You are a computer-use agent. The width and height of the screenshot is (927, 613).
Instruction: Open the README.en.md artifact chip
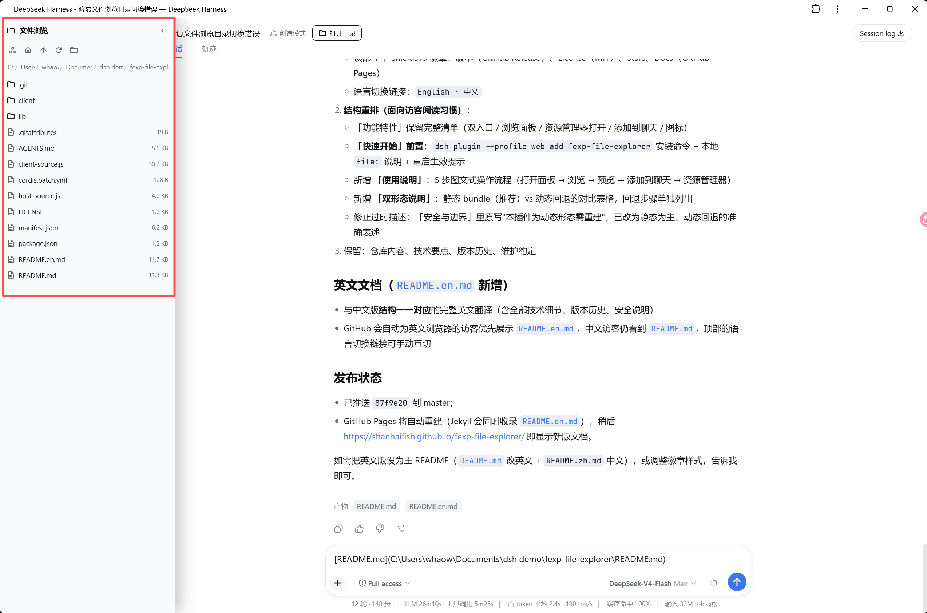pyautogui.click(x=433, y=507)
